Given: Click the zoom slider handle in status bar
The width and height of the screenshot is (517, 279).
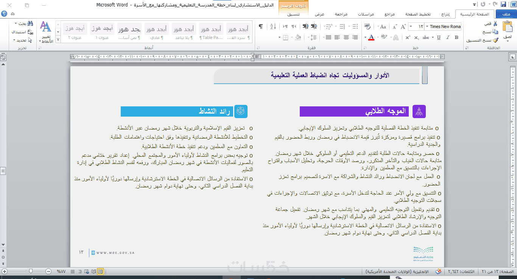Looking at the screenshot, I should [31, 271].
